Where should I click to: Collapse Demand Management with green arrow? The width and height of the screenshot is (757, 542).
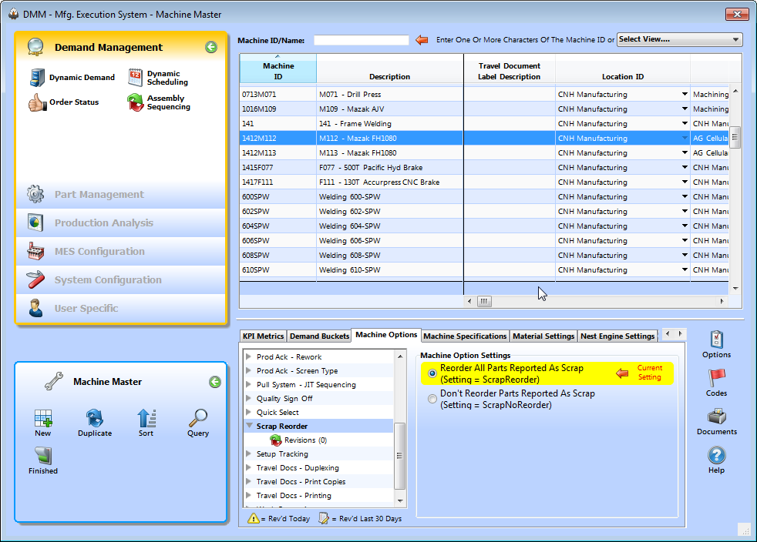[x=211, y=47]
